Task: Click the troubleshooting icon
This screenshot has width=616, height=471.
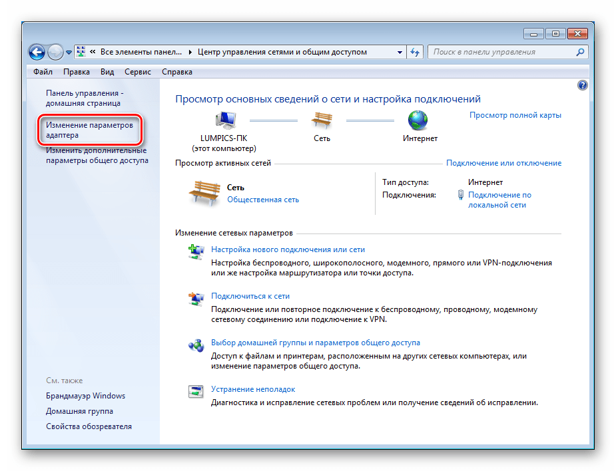Action: 196,392
